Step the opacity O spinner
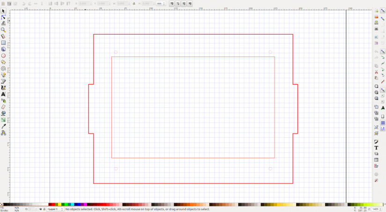 point(36,209)
